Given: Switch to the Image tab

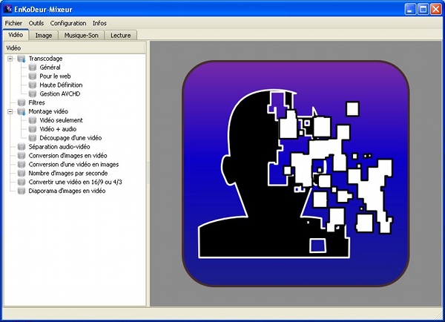Looking at the screenshot, I should click(44, 36).
